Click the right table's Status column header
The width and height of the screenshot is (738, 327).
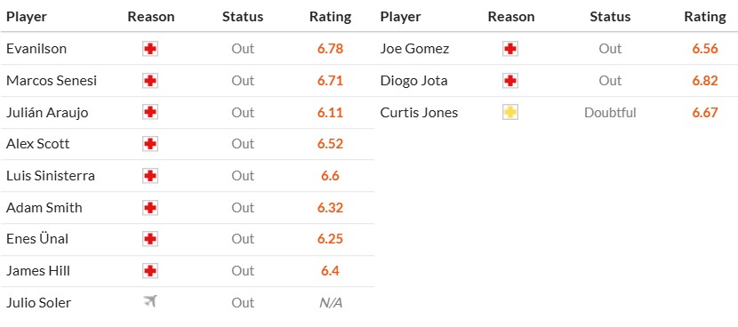coord(610,17)
